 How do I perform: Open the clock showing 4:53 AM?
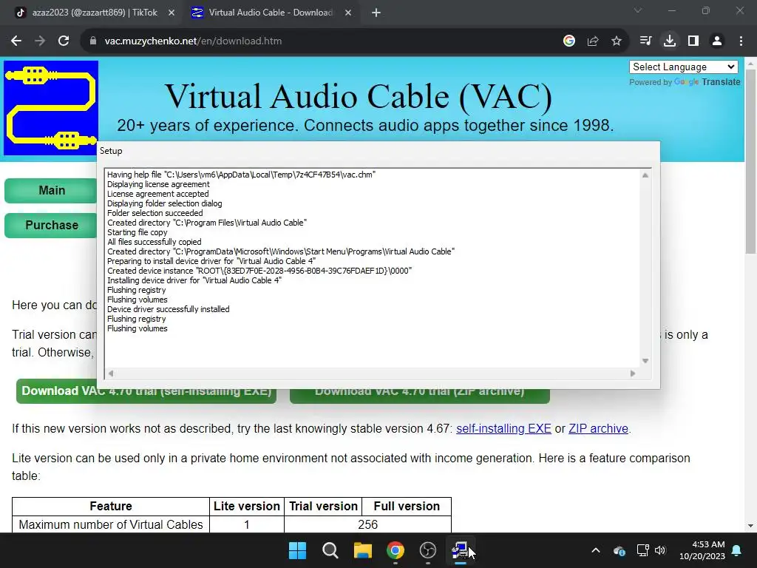click(x=702, y=550)
